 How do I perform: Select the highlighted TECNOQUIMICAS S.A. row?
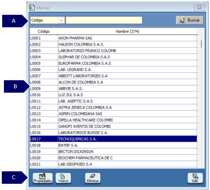coord(113,139)
